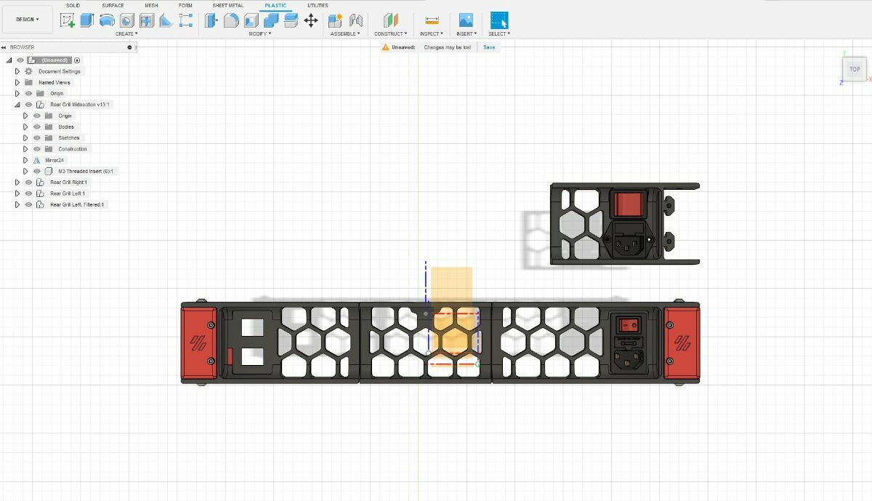Toggle visibility of the Bodies folder
Screen dimensions: 872x501
36,127
